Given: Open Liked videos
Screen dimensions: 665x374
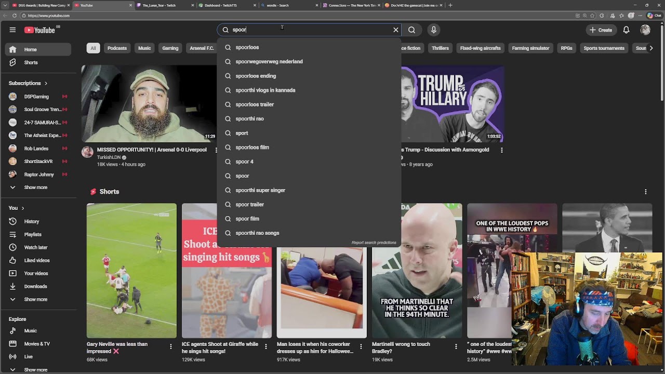Looking at the screenshot, I should coord(38,260).
